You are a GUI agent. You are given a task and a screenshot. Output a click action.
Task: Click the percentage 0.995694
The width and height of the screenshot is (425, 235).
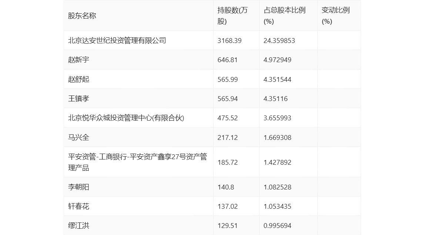click(x=277, y=225)
